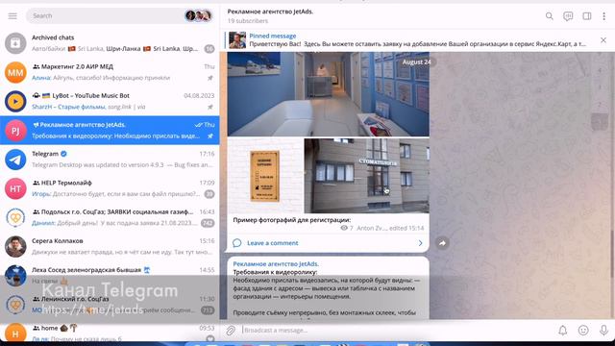This screenshot has width=615, height=346.
Task: Click the microphone voice message icon
Action: pos(604,331)
